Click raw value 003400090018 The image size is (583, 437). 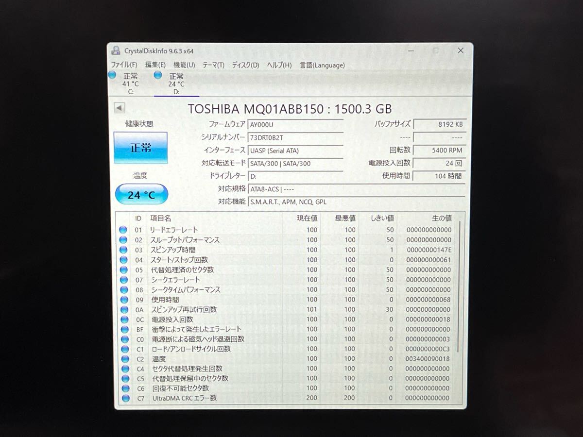[x=428, y=359]
